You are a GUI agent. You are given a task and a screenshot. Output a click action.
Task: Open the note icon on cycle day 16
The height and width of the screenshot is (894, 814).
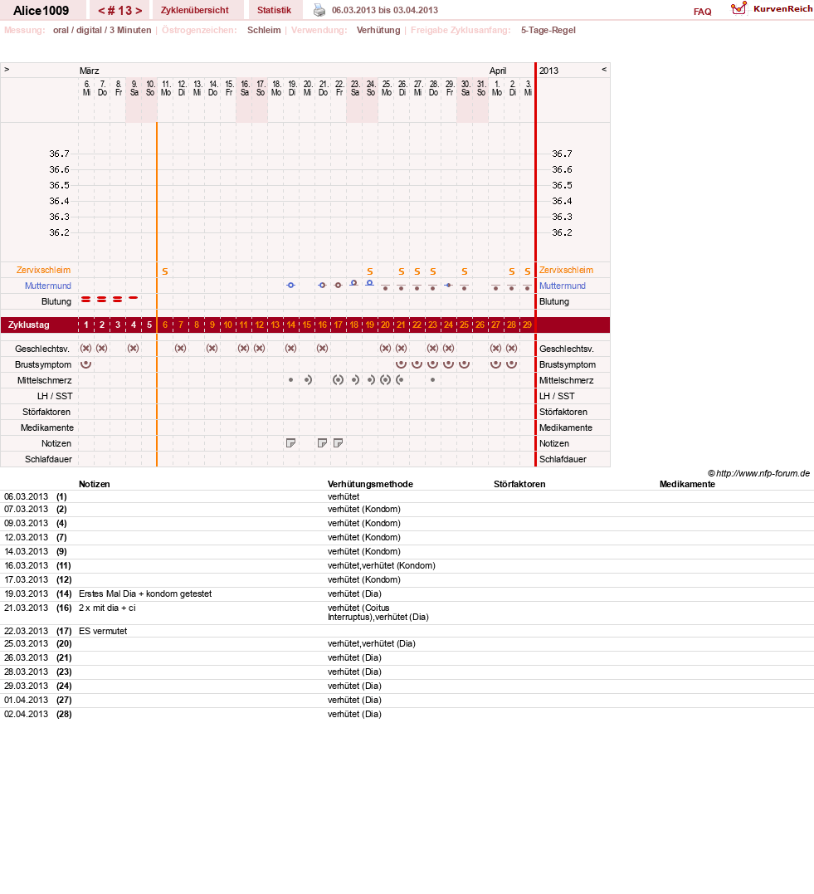click(x=322, y=443)
